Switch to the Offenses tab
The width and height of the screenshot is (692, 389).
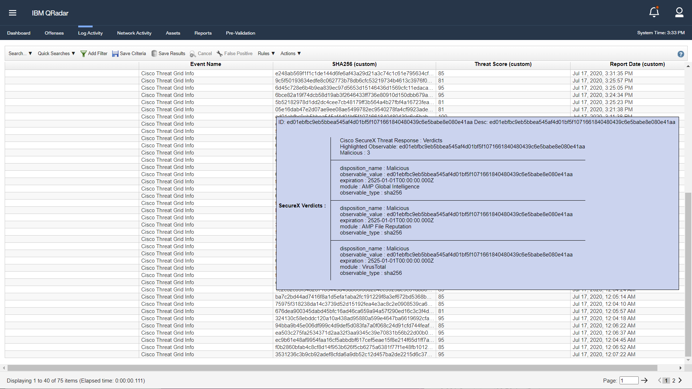[x=54, y=33]
